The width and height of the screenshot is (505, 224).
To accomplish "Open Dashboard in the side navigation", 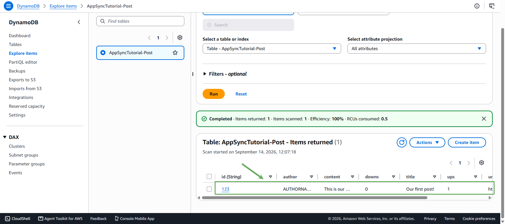I will click(x=20, y=36).
